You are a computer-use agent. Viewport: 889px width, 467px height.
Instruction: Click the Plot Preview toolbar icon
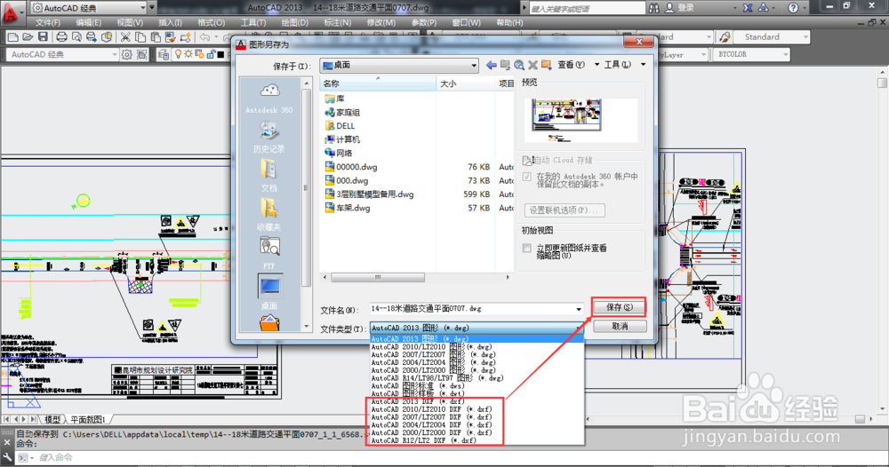(x=76, y=37)
